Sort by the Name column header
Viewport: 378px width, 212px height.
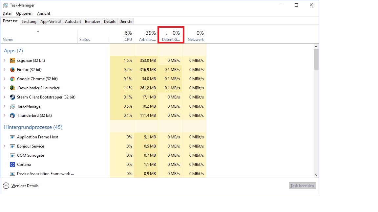tap(39, 36)
